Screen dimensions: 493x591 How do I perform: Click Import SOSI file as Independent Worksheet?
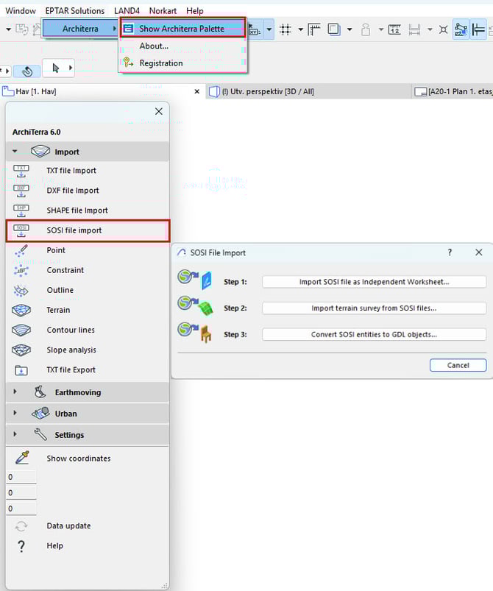(x=374, y=282)
